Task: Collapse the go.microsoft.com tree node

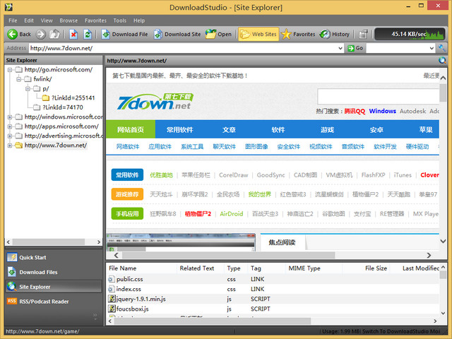Action: pos(10,70)
